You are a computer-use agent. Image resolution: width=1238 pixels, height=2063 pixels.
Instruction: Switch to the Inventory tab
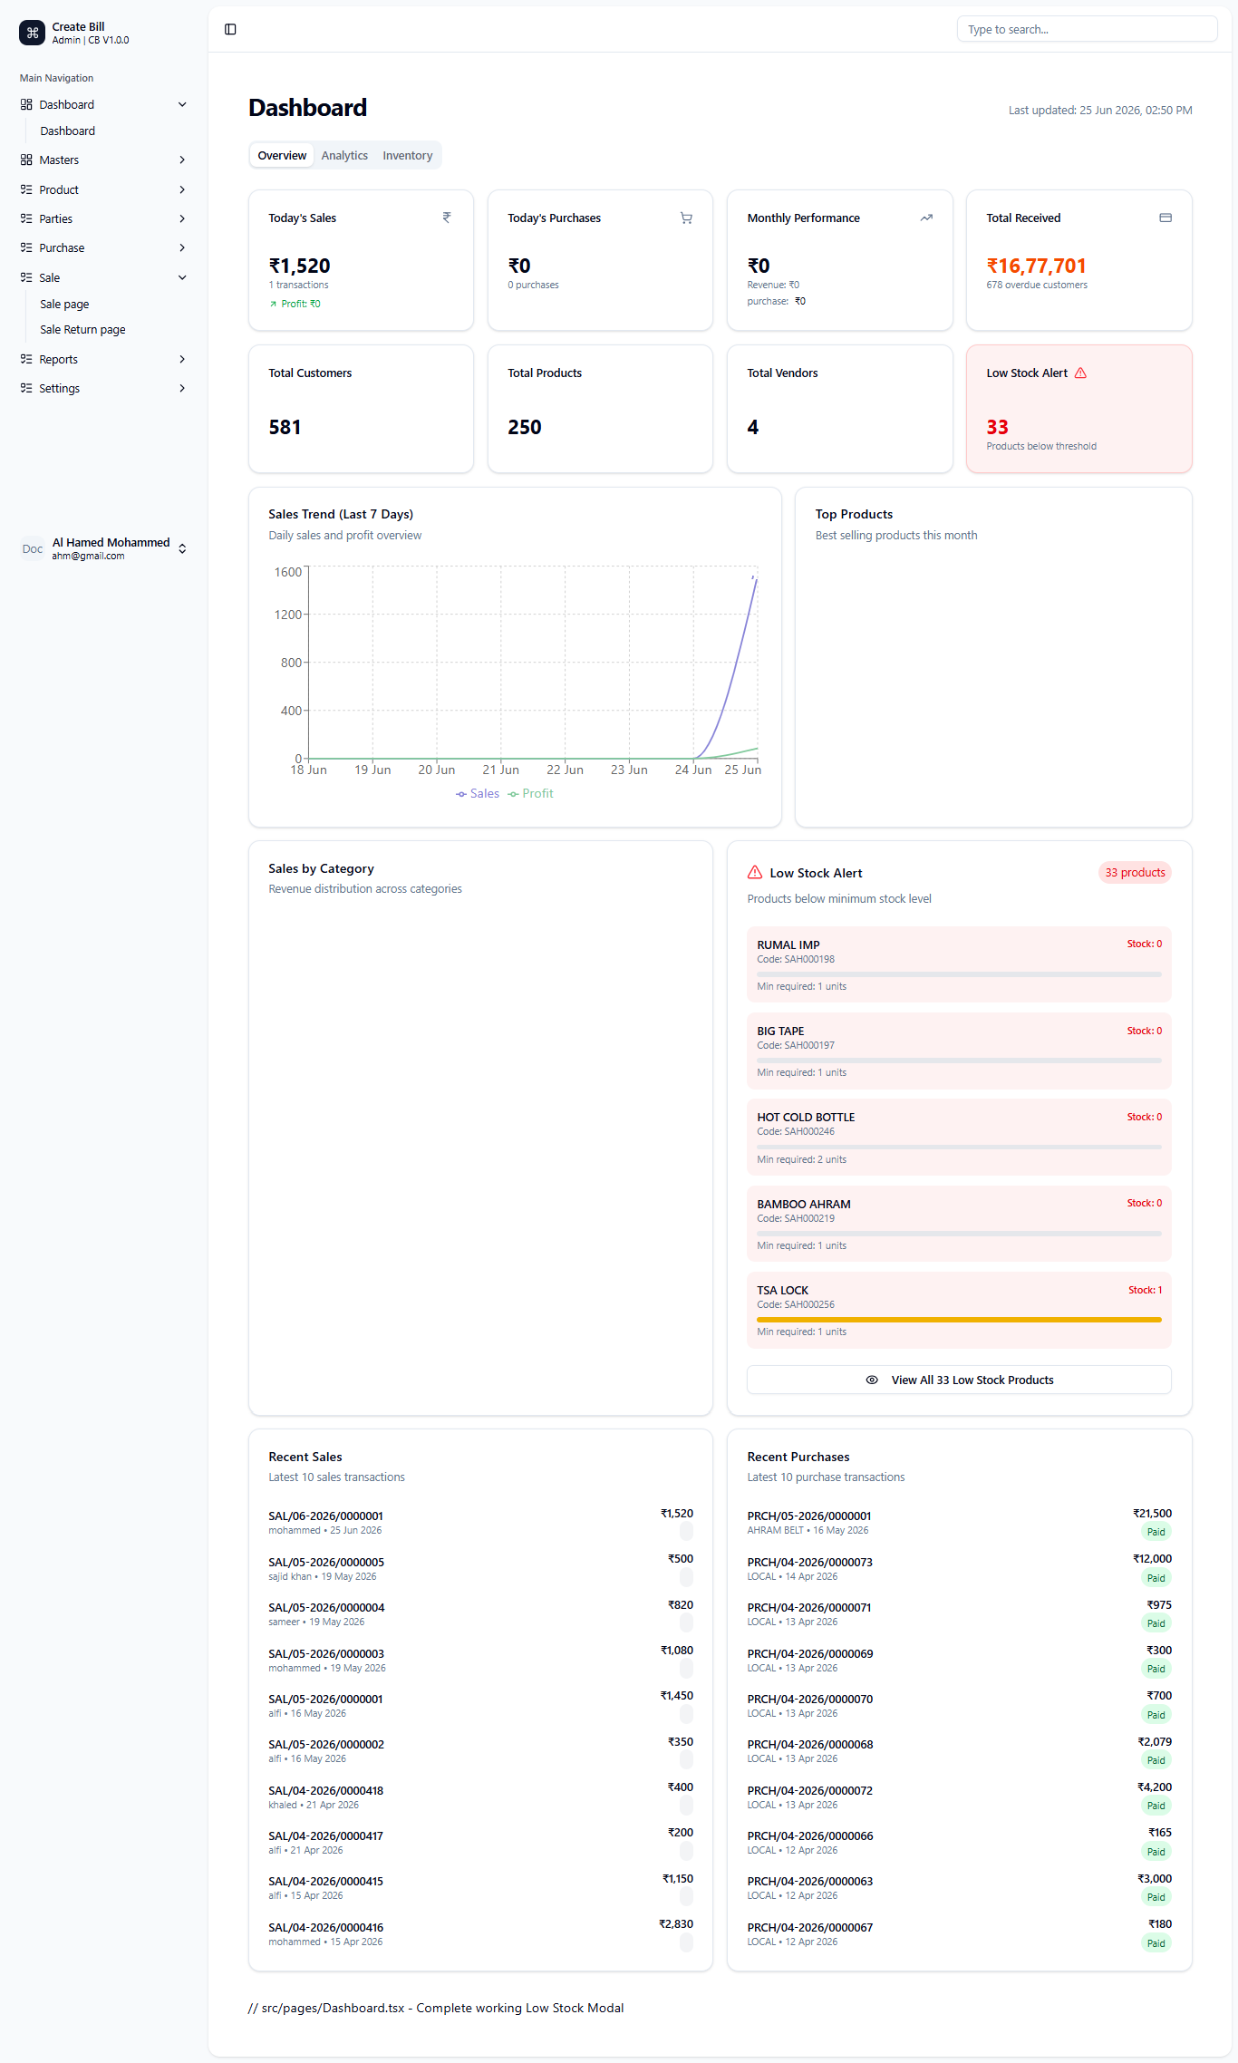pos(407,155)
